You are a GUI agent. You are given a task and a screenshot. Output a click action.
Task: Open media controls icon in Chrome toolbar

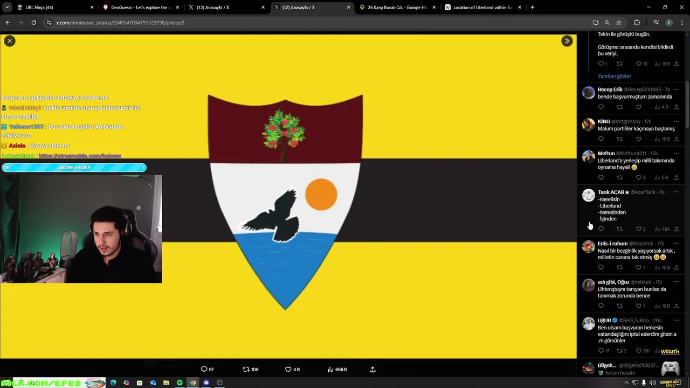pos(656,23)
